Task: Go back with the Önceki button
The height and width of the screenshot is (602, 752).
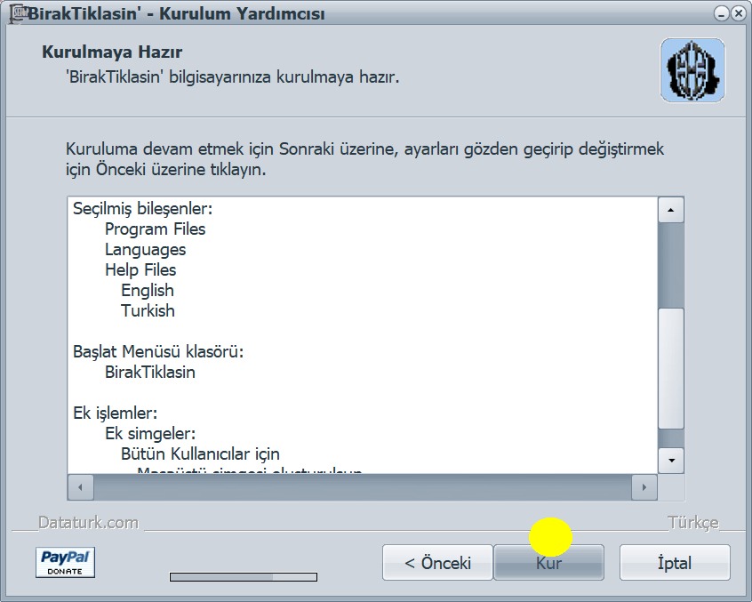Action: pos(437,562)
